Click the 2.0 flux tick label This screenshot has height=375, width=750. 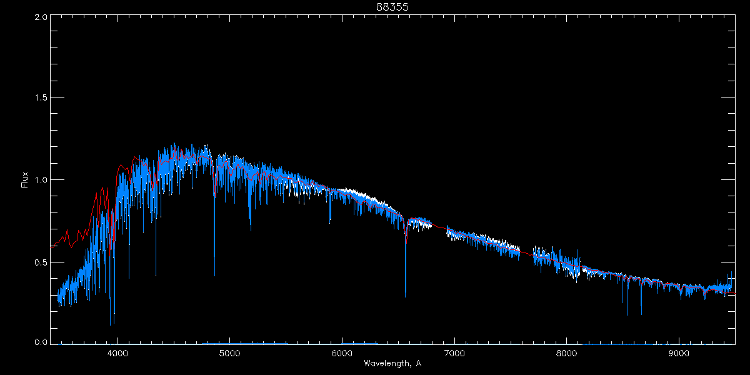tap(41, 17)
